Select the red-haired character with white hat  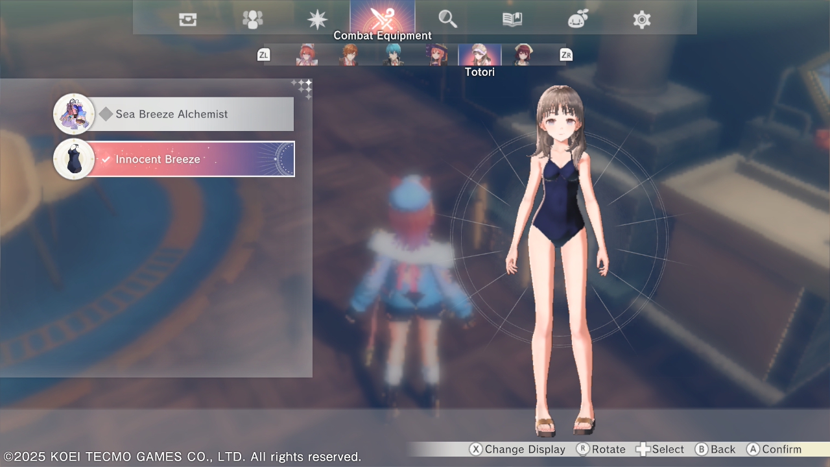[x=307, y=54]
